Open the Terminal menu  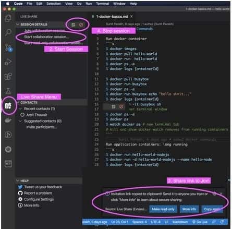[103, 4]
